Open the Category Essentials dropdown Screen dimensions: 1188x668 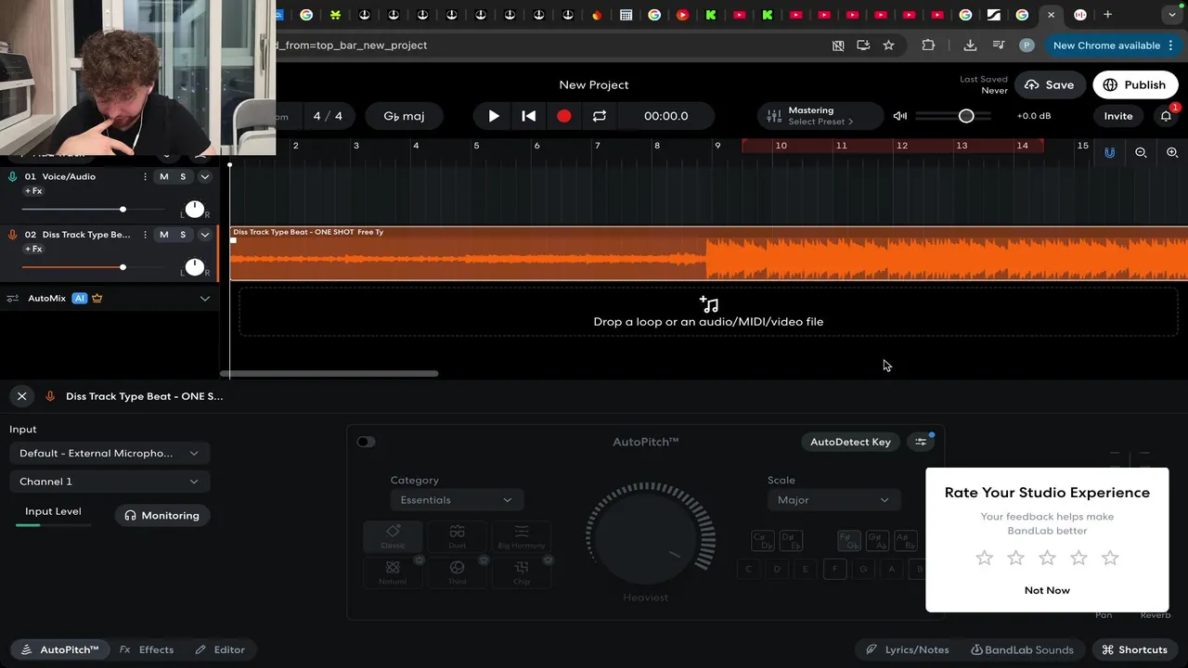[x=457, y=500]
